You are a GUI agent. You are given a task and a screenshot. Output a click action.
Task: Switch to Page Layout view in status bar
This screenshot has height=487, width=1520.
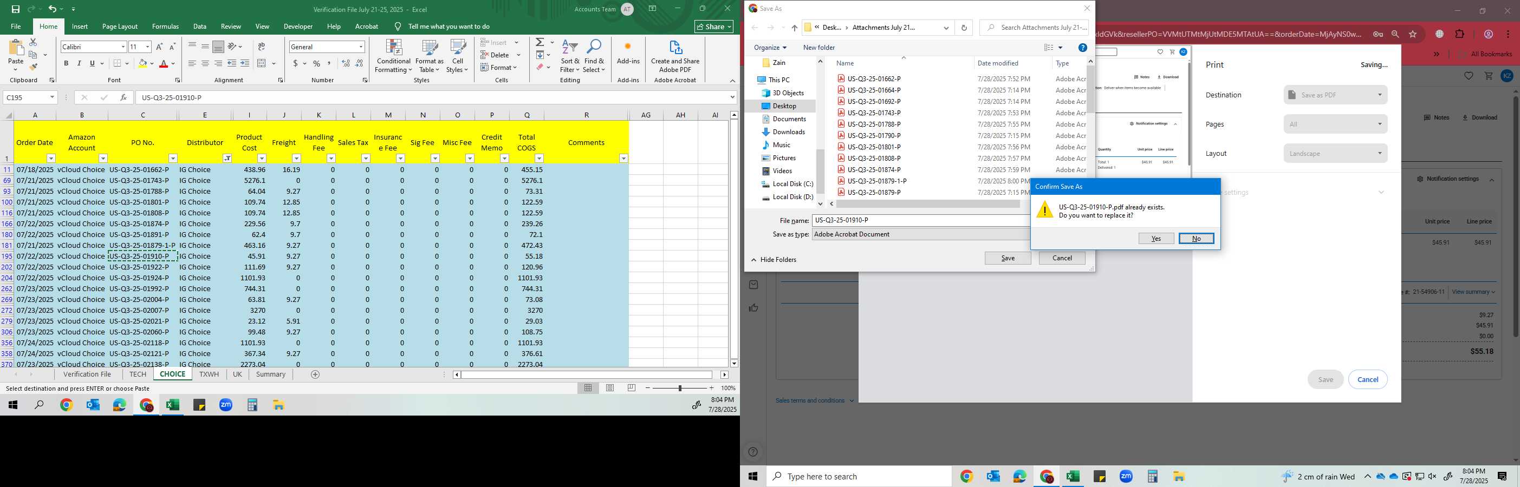609,388
